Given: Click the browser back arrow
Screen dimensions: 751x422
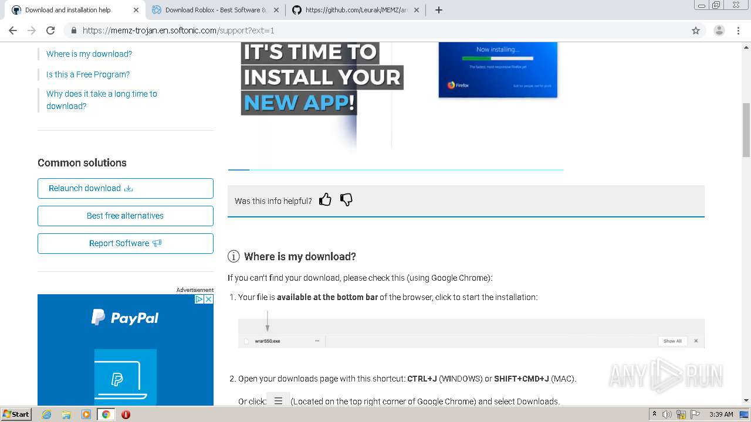Looking at the screenshot, I should (13, 30).
